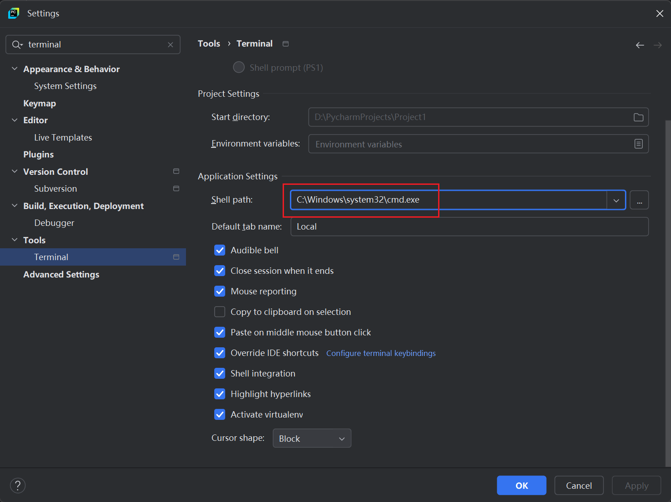This screenshot has height=502, width=671.
Task: Browse shell path with the ... button
Action: [x=639, y=200]
